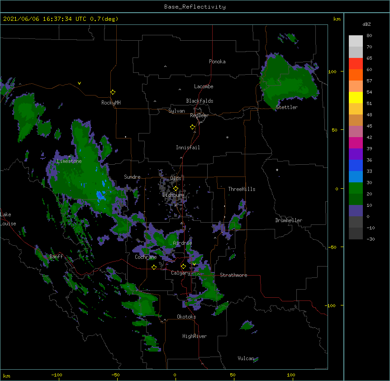The image size is (390, 381).
Task: Click the Lake Louise label
Action: (8, 219)
